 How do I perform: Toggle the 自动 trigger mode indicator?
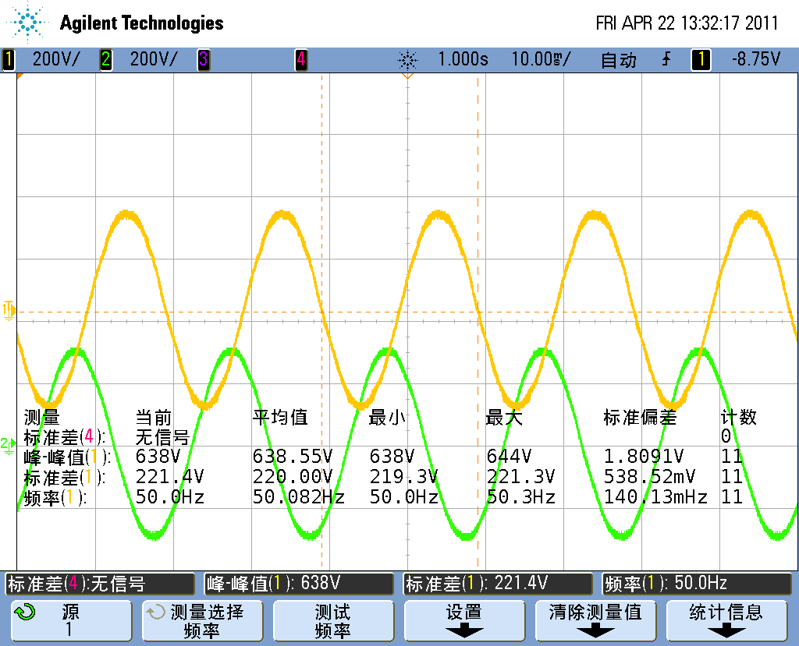click(618, 59)
